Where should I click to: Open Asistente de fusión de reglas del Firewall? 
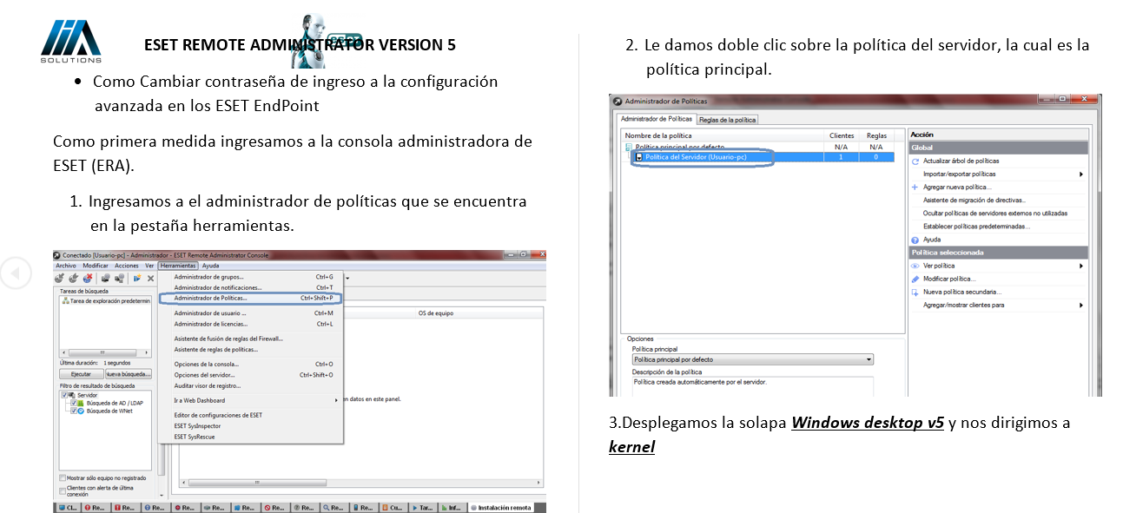(x=252, y=339)
